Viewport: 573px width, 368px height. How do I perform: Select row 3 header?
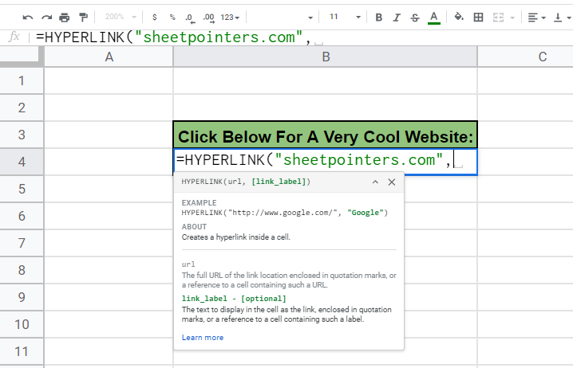22,135
